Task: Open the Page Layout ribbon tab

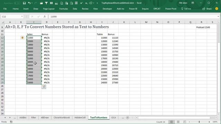Action: point(49,9)
